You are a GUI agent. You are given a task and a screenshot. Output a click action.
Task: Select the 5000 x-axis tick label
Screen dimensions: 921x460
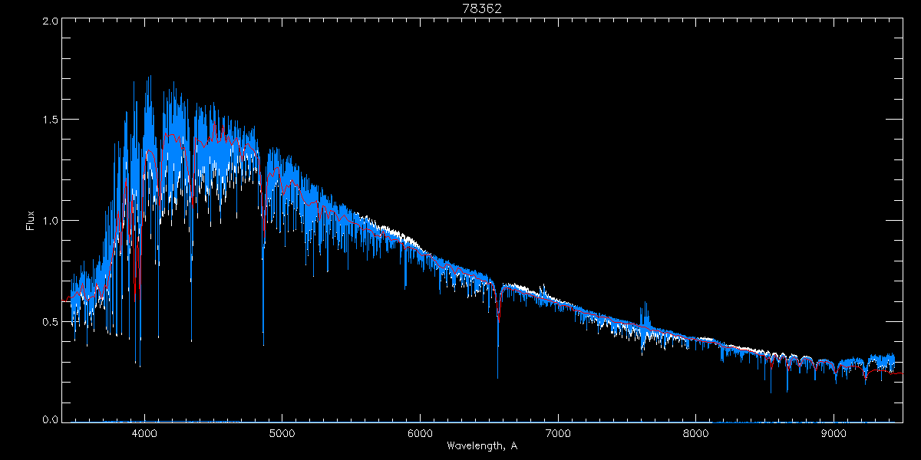pos(282,433)
